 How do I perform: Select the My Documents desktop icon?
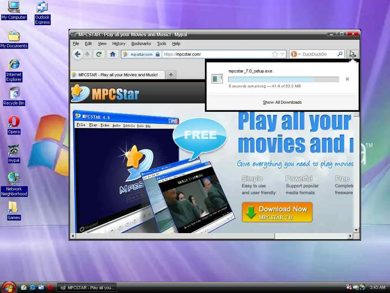click(x=14, y=39)
